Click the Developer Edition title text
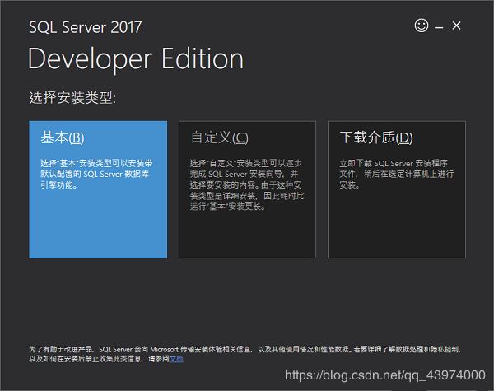This screenshot has width=494, height=391. 136,58
